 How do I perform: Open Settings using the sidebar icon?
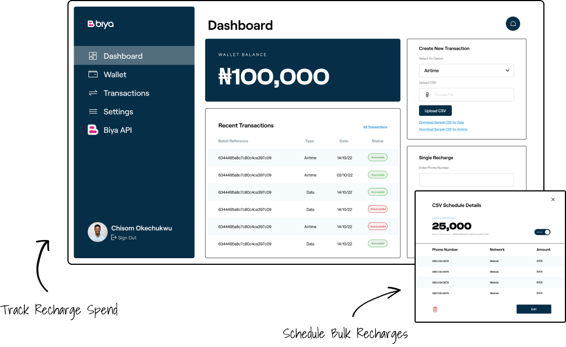(x=93, y=111)
